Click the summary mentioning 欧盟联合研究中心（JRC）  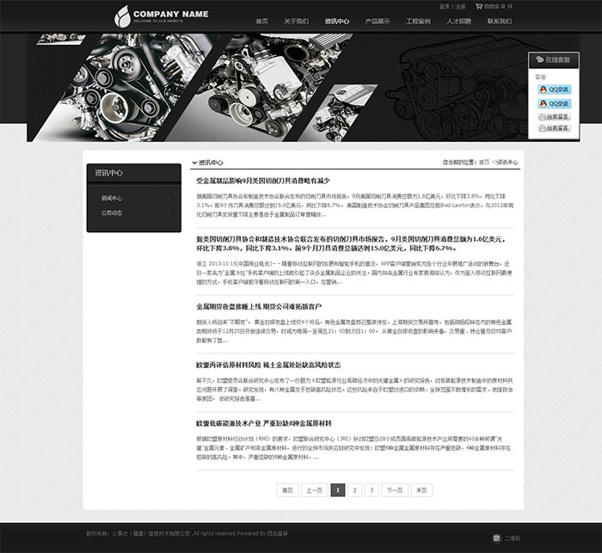click(x=353, y=448)
